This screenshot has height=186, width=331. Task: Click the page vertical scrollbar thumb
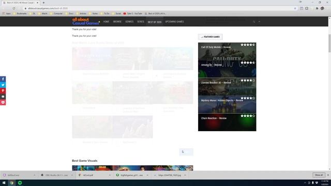(329, 43)
